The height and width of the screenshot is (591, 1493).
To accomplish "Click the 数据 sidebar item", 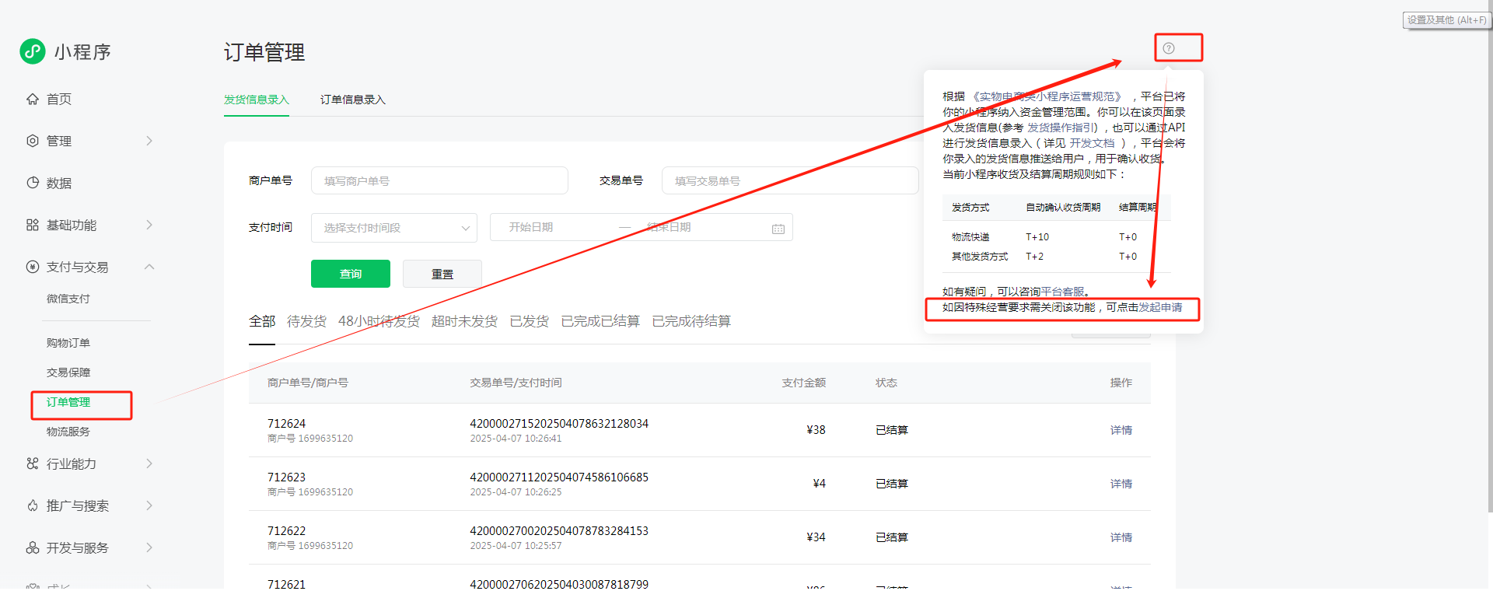I will tap(59, 183).
